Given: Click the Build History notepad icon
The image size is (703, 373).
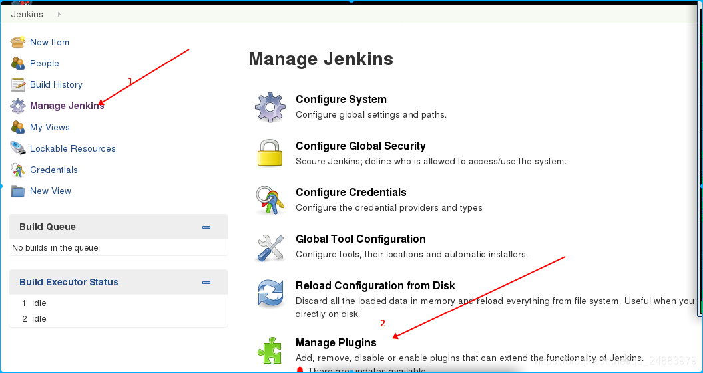Looking at the screenshot, I should pos(18,84).
